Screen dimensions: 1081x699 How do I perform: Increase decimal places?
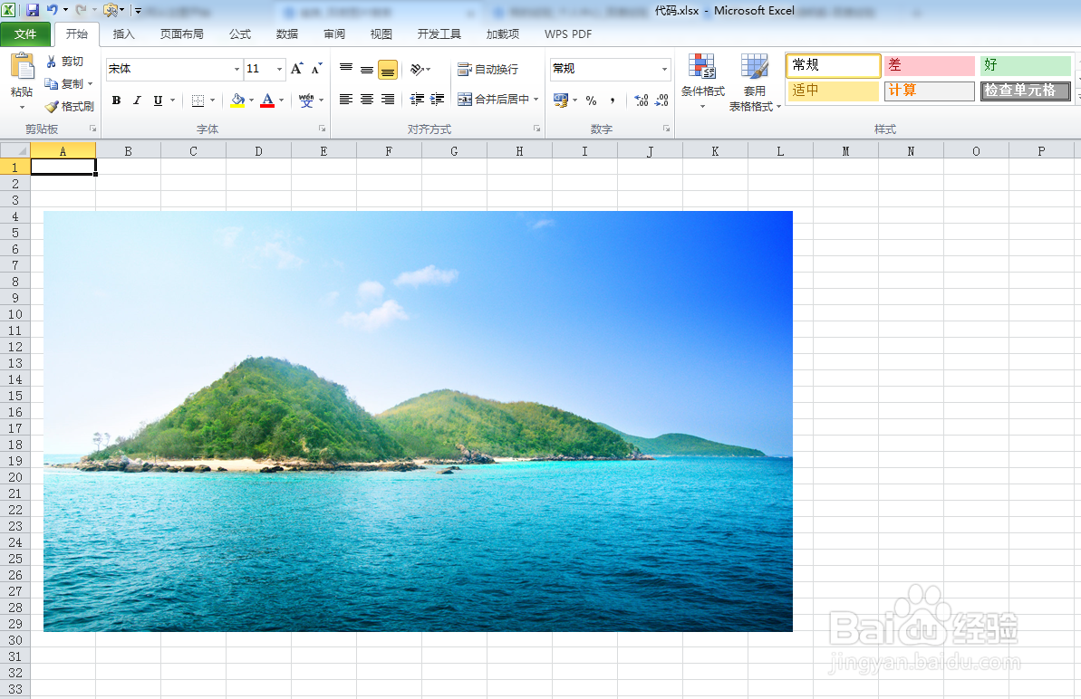click(x=642, y=101)
